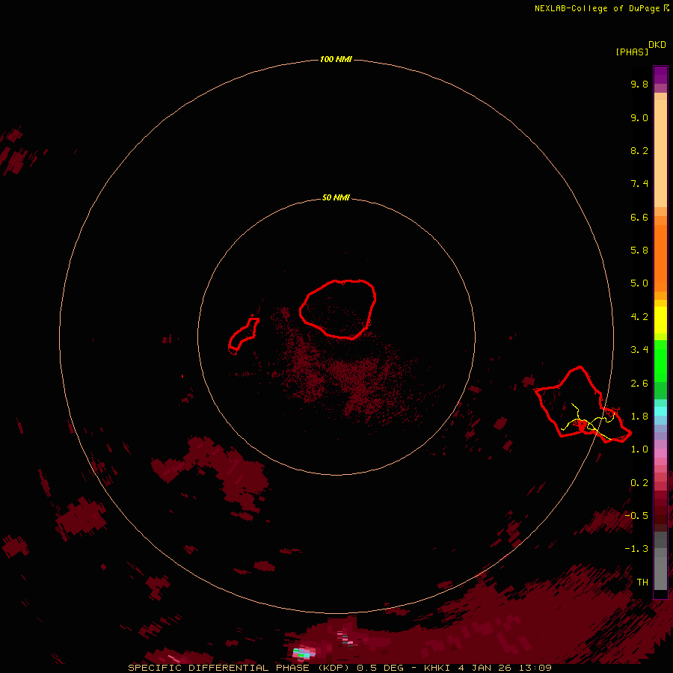Click the peach segment of the color bar

pyautogui.click(x=660, y=153)
